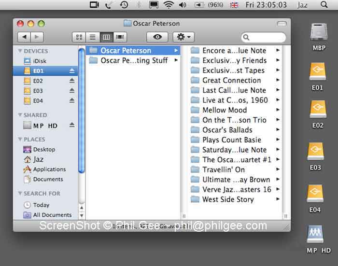Collapse the SHARED sidebar section
Screen dimensions: 338x266
click(20, 115)
